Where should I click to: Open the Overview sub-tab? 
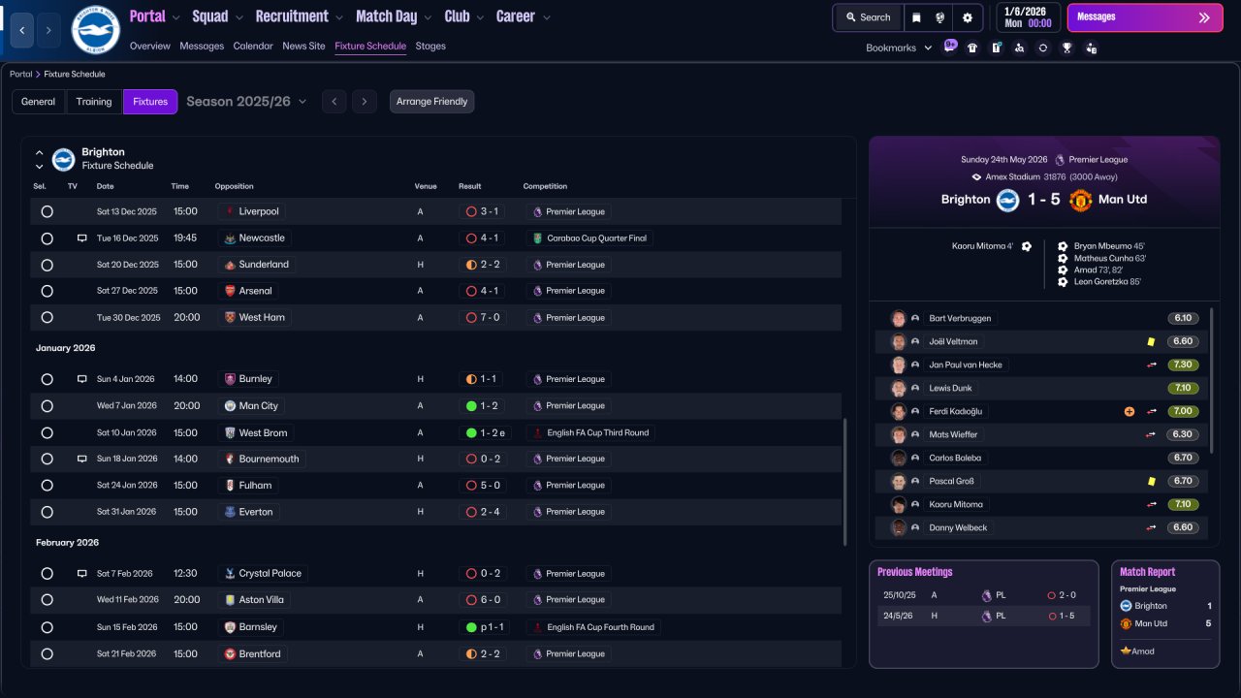coord(149,46)
